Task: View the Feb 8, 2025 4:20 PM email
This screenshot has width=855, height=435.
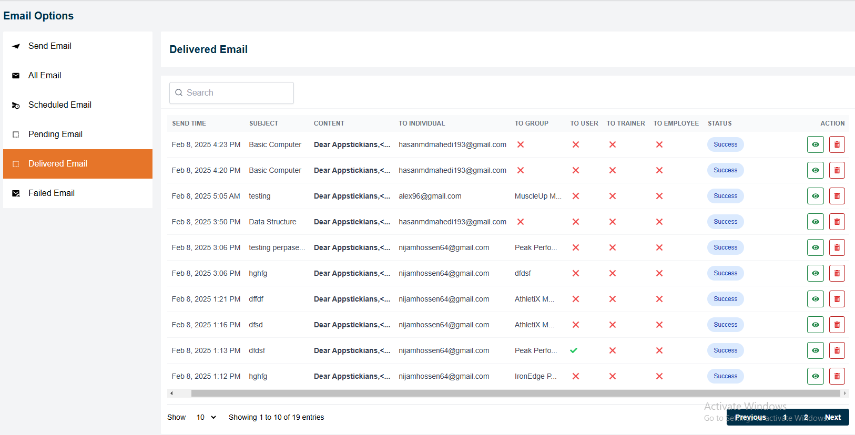Action: [x=815, y=170]
